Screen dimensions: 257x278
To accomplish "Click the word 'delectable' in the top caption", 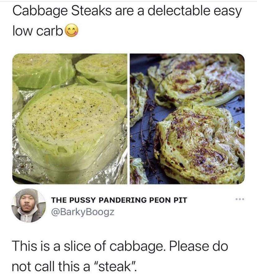I will click(178, 11).
